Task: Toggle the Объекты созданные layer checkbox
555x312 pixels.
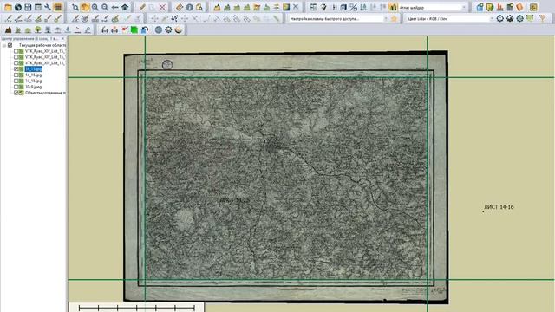Action: (16, 93)
